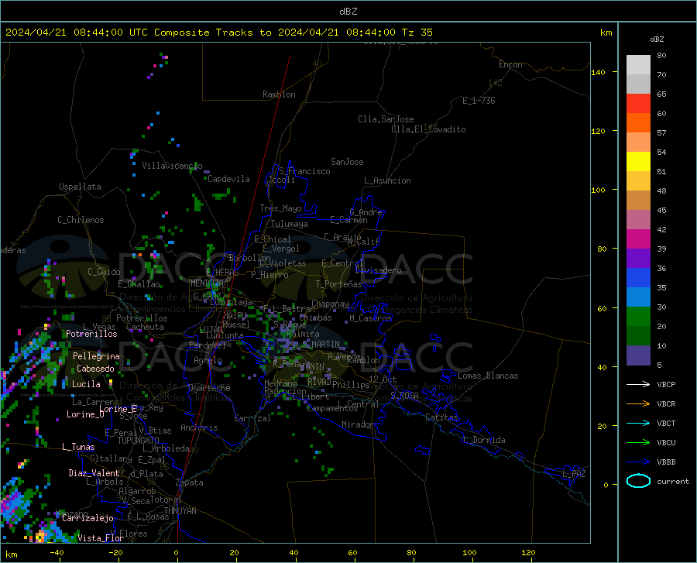Click the 'Divisadero' map label
Screen dimensions: 697x563
378,270
